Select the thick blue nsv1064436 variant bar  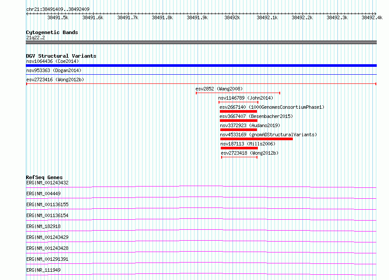201,66
